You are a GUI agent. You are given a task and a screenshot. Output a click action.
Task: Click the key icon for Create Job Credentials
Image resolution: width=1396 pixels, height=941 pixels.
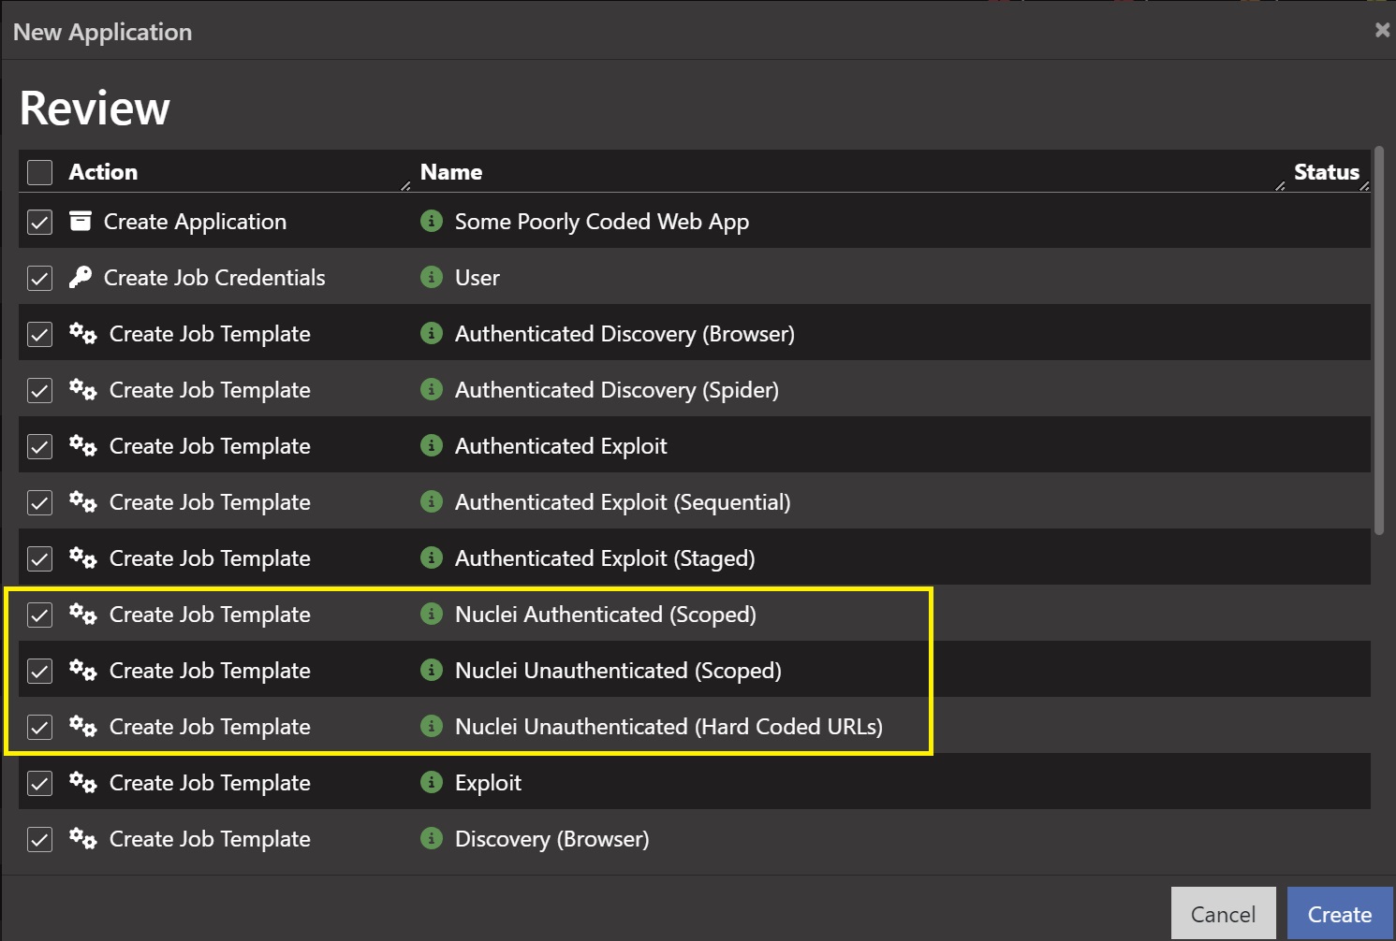[81, 277]
